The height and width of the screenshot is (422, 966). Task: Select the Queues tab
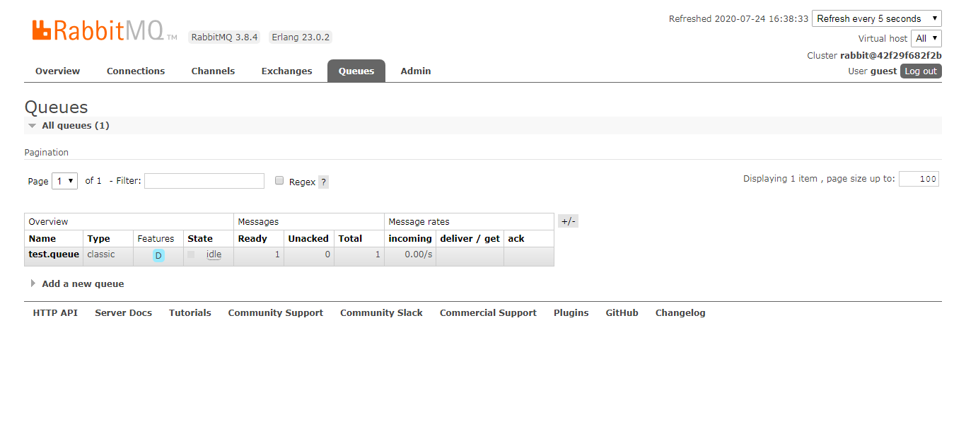(x=356, y=71)
